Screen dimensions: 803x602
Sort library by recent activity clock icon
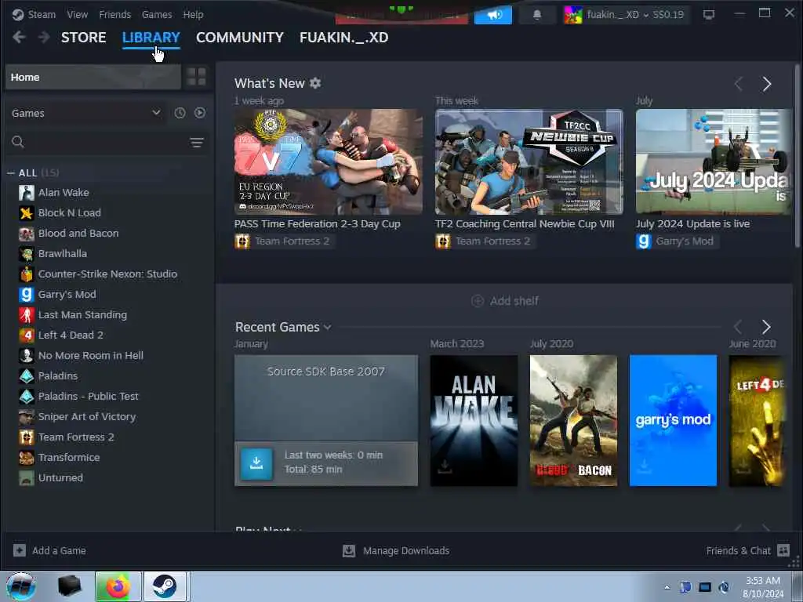point(180,113)
